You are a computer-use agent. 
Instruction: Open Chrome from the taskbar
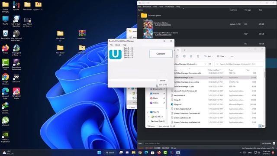(x=140, y=153)
